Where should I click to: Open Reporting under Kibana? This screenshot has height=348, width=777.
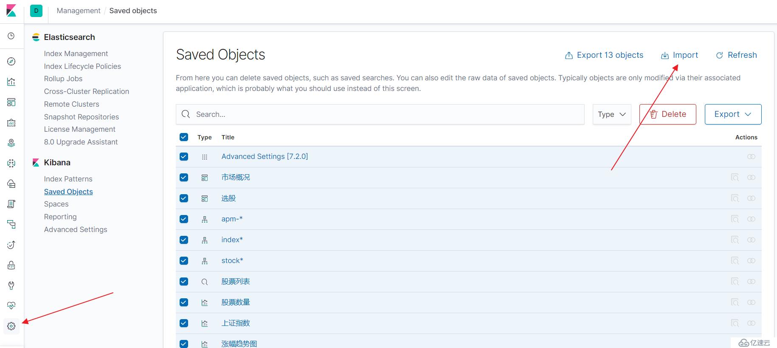[60, 217]
